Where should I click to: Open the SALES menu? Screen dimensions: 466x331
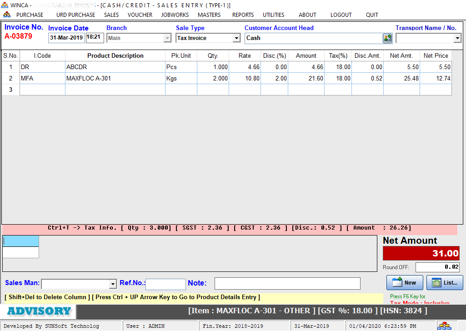click(111, 15)
